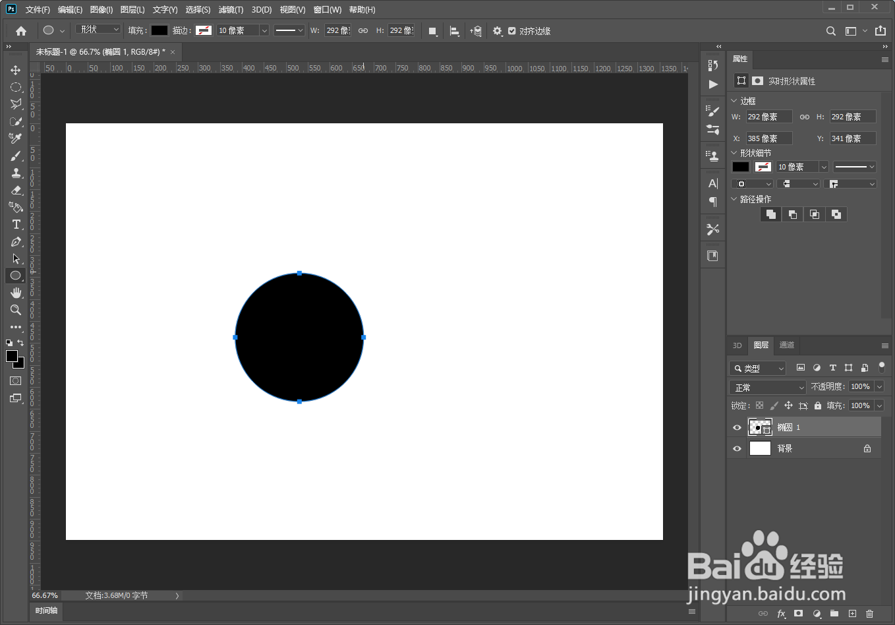Viewport: 895px width, 625px height.
Task: Open the Actions play panel icon
Action: [x=712, y=84]
